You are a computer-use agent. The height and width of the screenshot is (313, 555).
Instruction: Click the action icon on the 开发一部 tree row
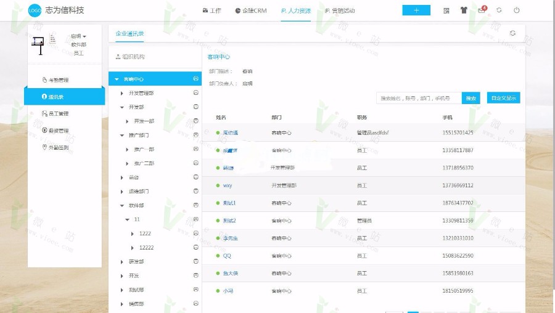[195, 121]
